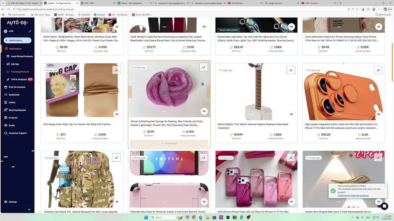Open analytics chart icon on Silicone Phone Case card
394x221 pixels.
point(291,157)
